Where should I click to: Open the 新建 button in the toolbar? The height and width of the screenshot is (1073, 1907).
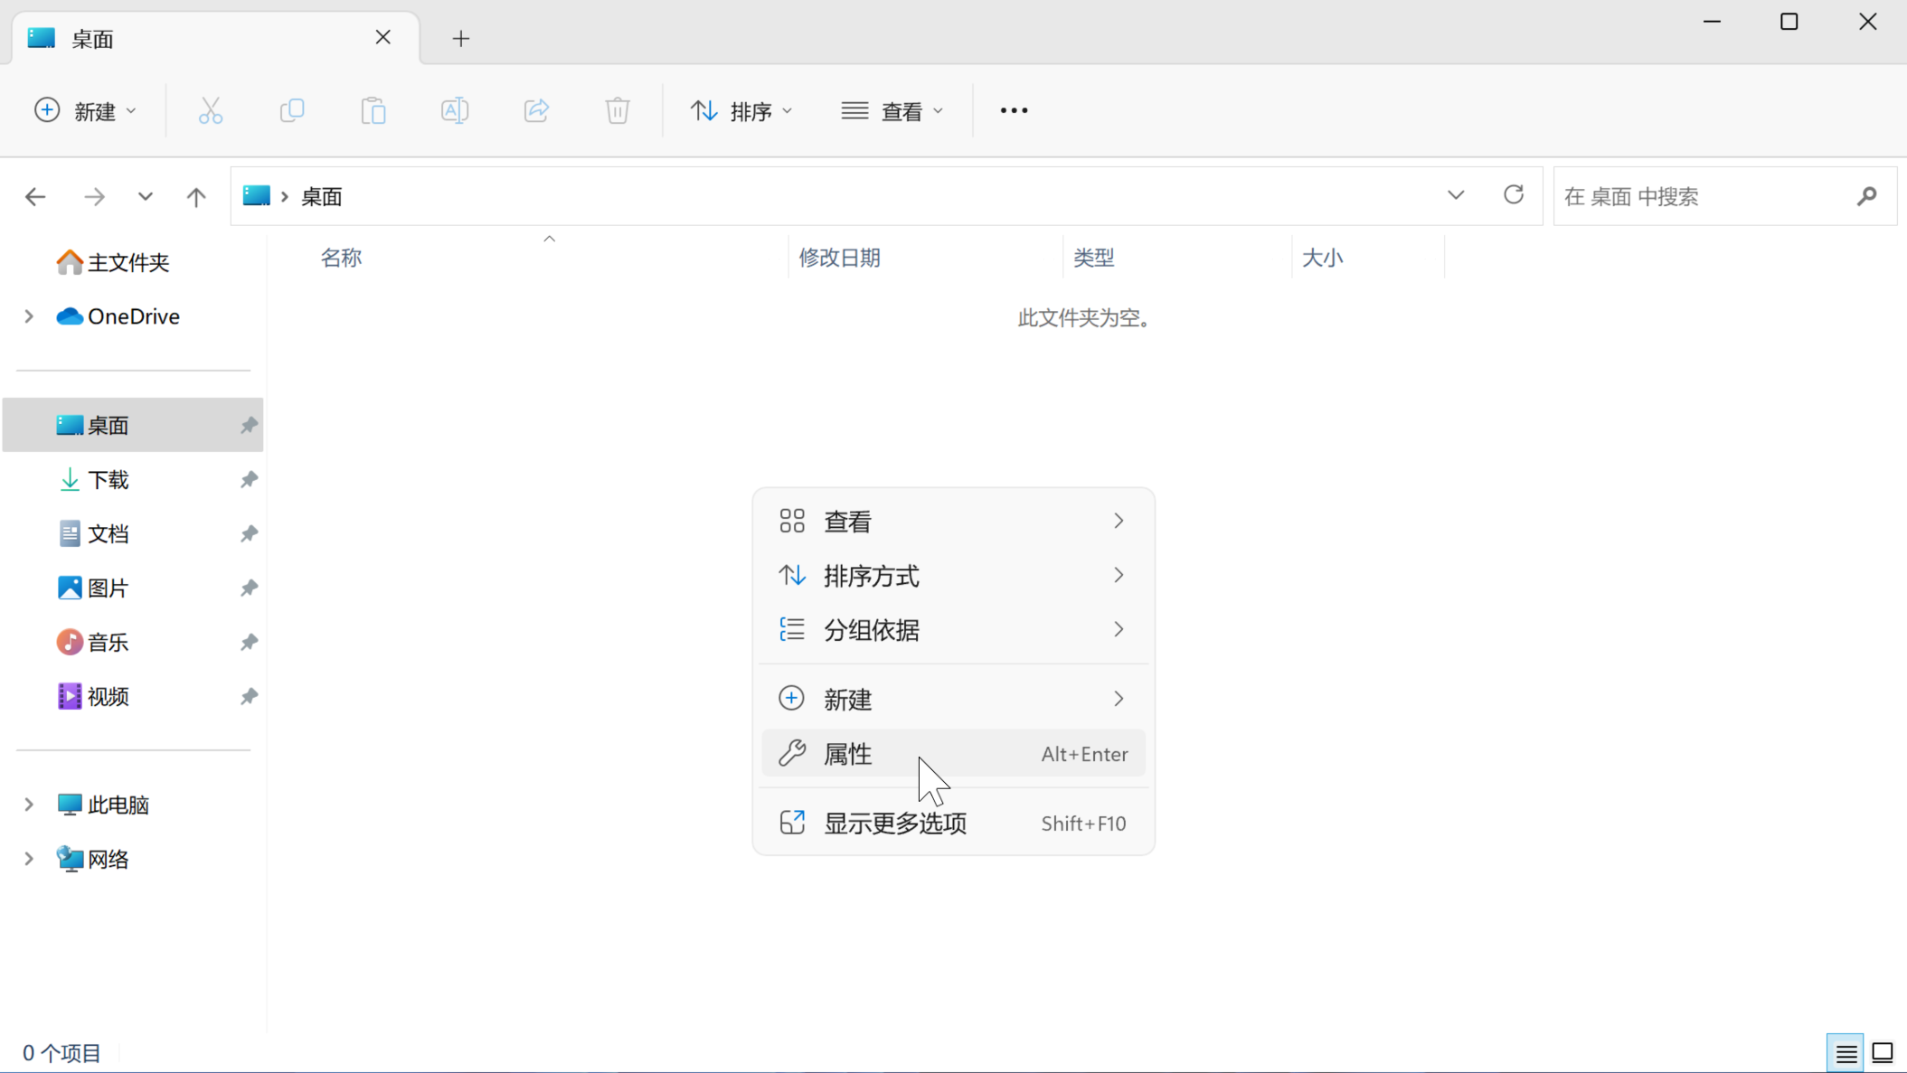(86, 110)
